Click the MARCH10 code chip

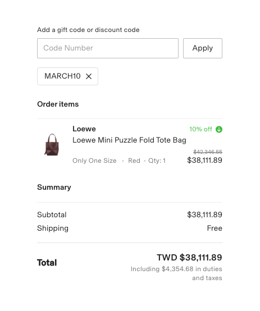(67, 76)
